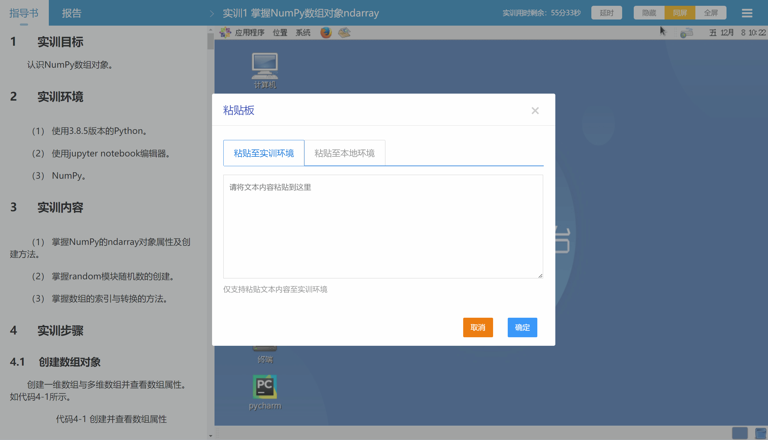The width and height of the screenshot is (768, 440).
Task: Open the hamburger menu icon
Action: [747, 13]
